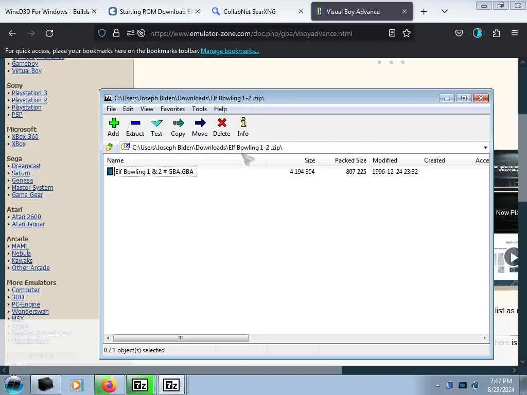527x395 pixels.
Task: Go up one folder level in 7-Zip
Action: [x=110, y=147]
